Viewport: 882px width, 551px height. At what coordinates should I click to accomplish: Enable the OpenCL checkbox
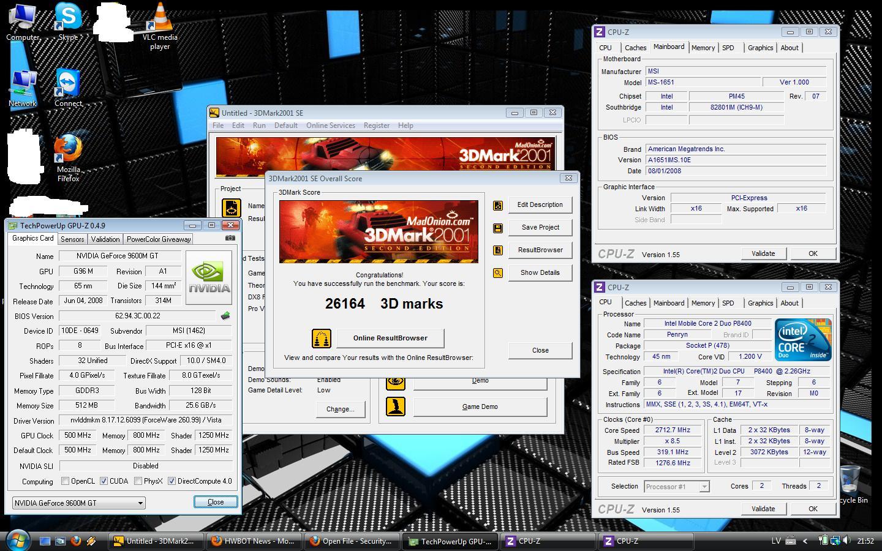click(65, 481)
